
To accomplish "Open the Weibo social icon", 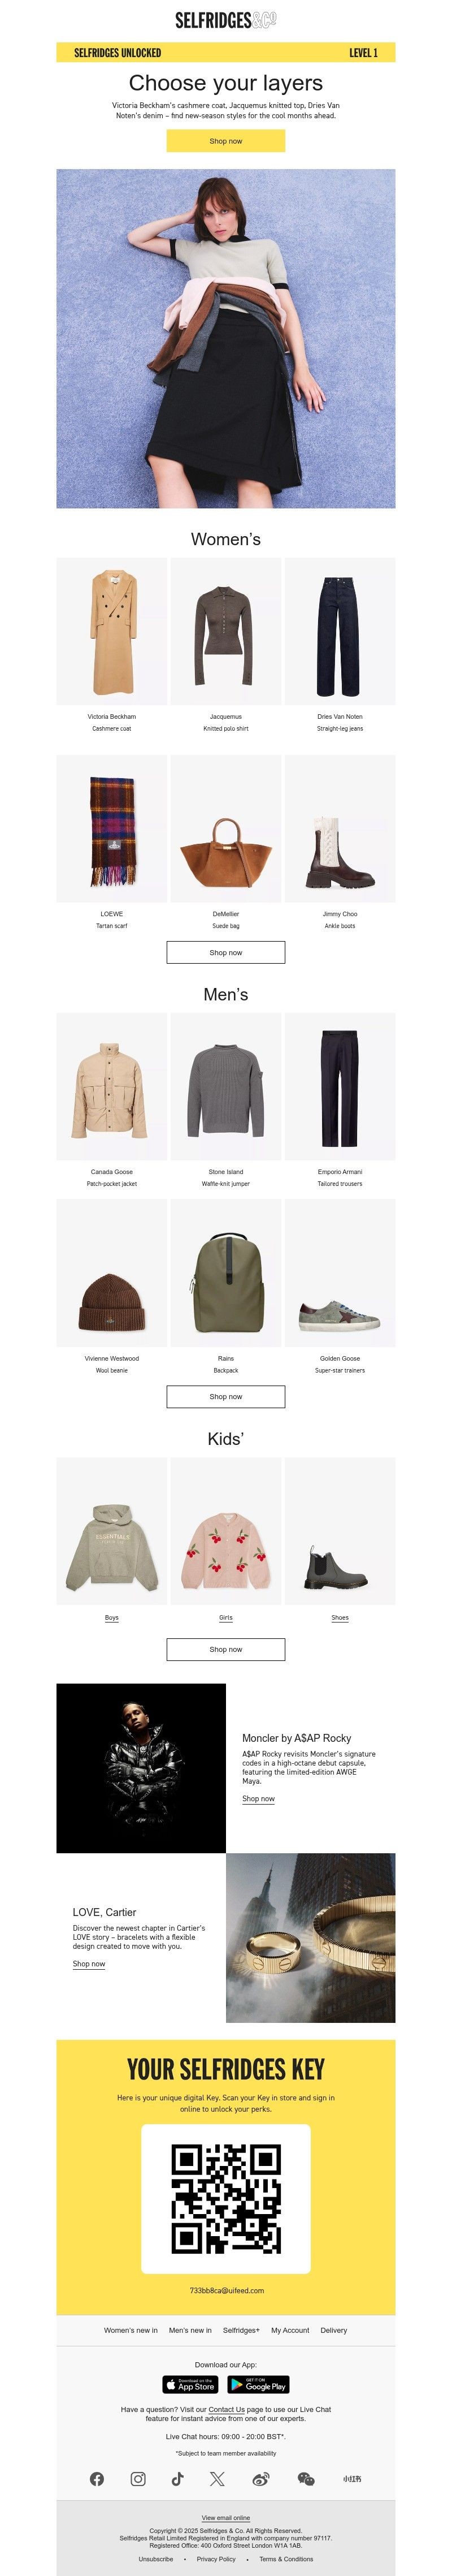I will click(261, 2478).
